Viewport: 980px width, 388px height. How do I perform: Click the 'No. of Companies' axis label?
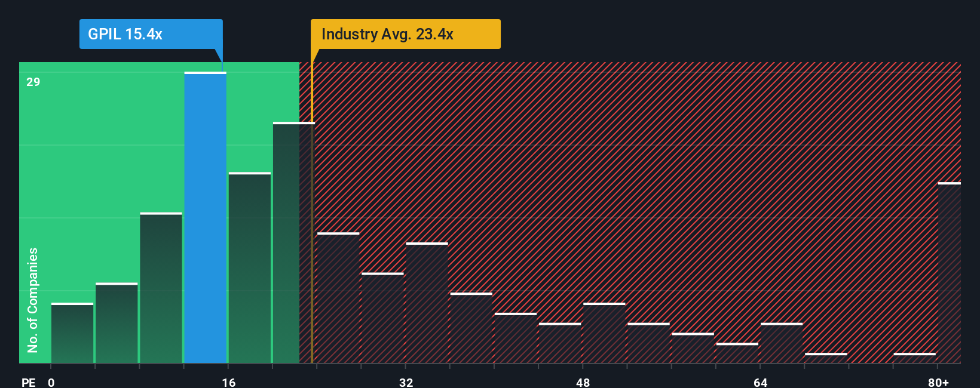point(32,300)
